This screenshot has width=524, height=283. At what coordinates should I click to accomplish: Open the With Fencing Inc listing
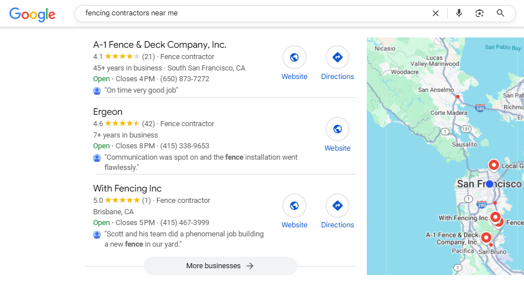(127, 189)
